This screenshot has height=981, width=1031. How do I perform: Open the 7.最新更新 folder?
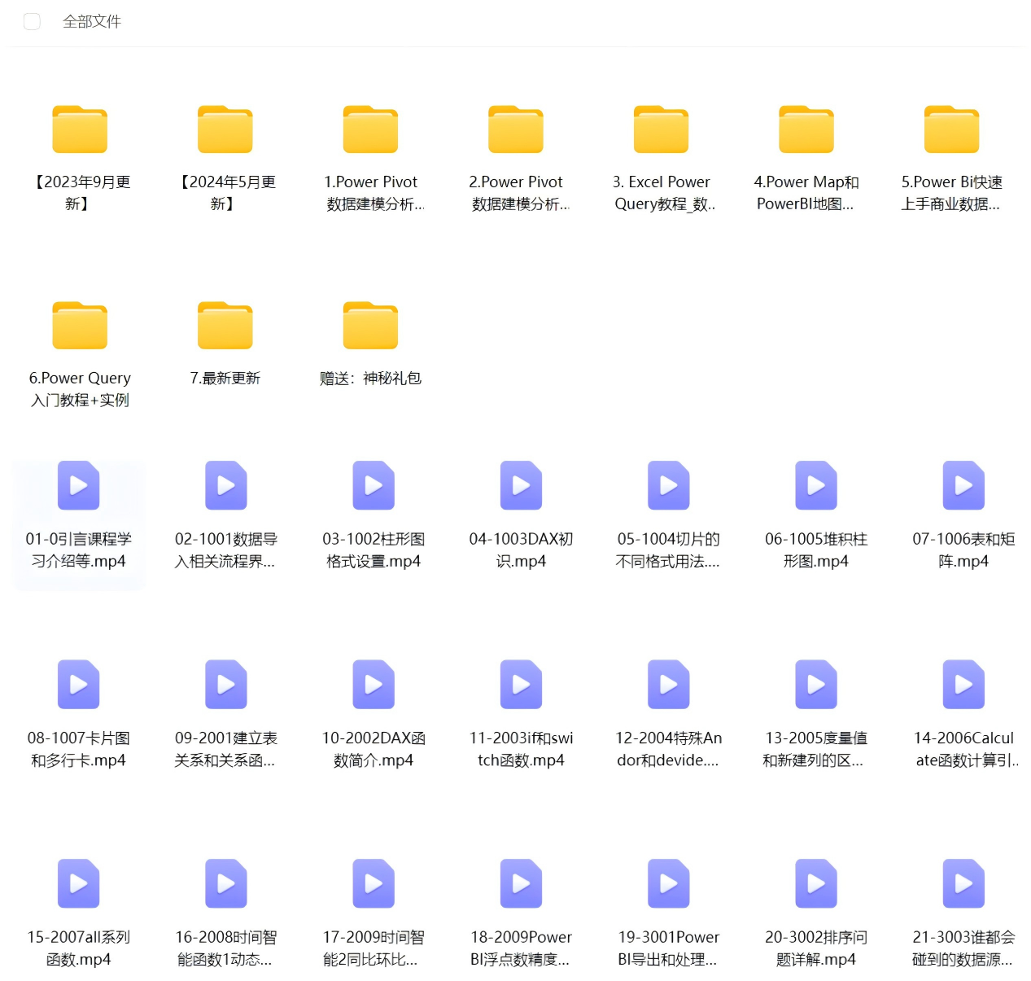225,326
